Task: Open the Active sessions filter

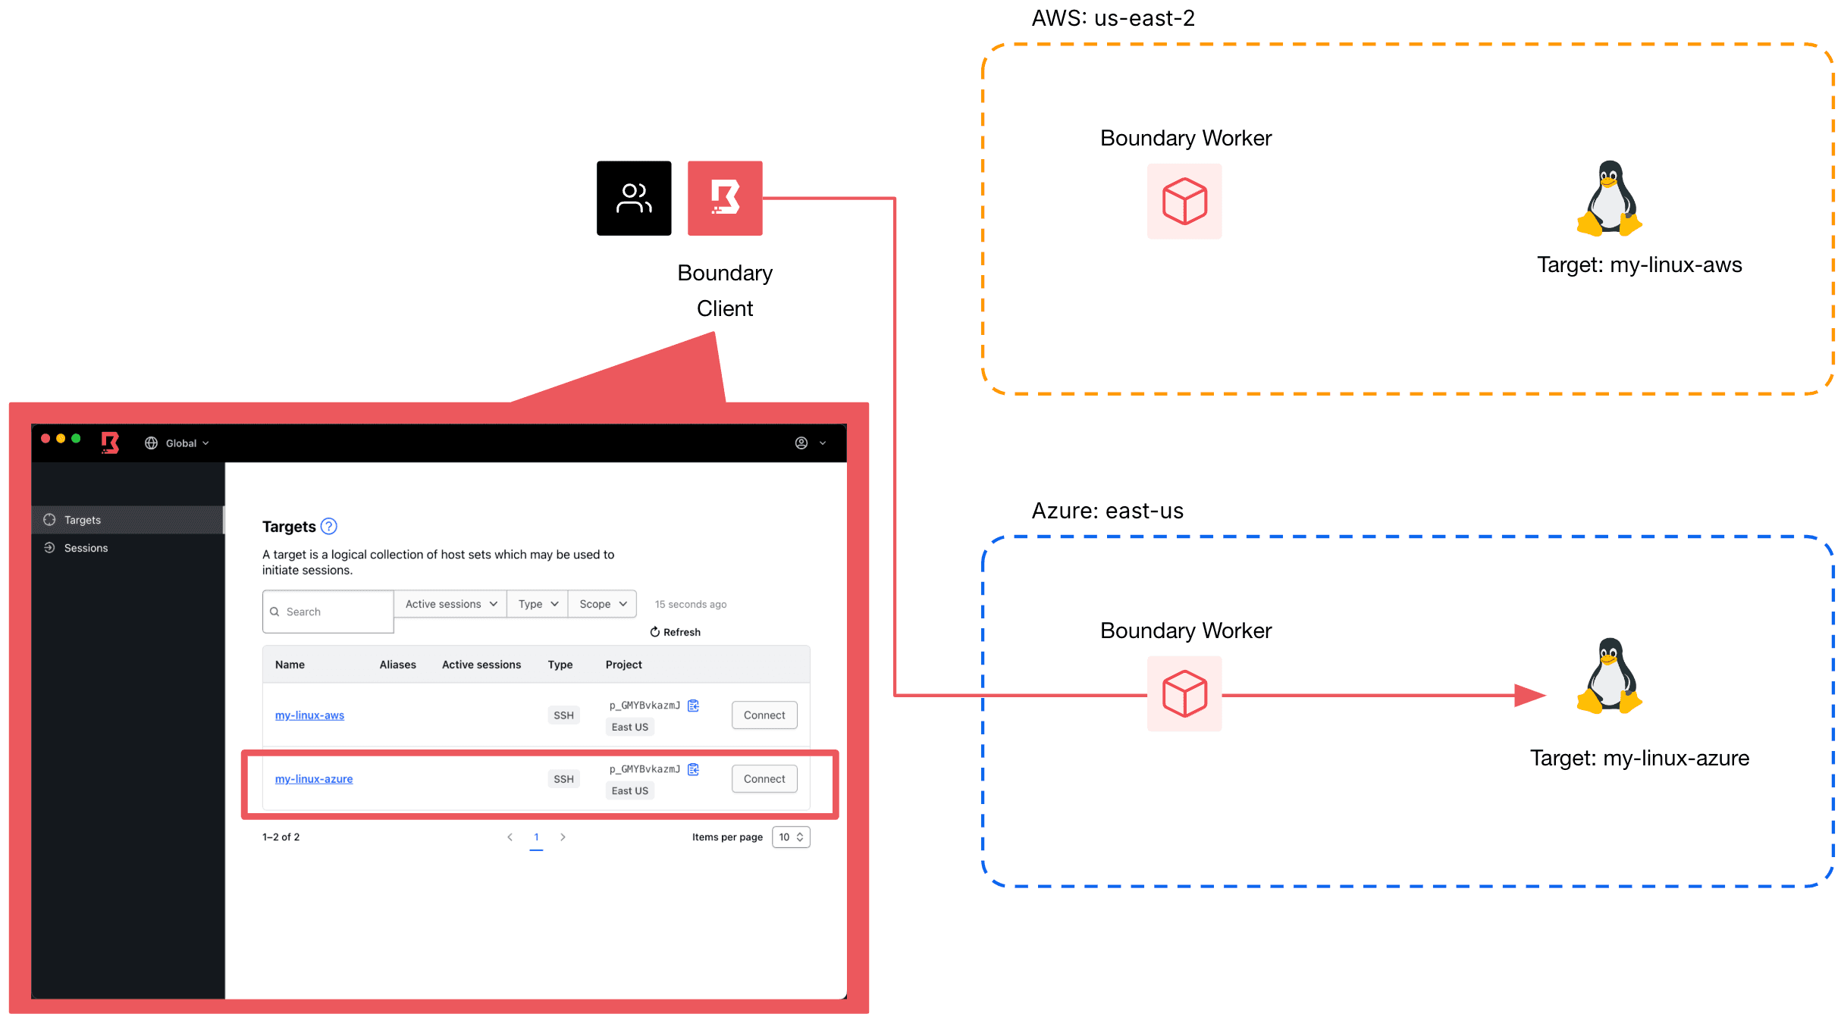Action: (x=449, y=603)
